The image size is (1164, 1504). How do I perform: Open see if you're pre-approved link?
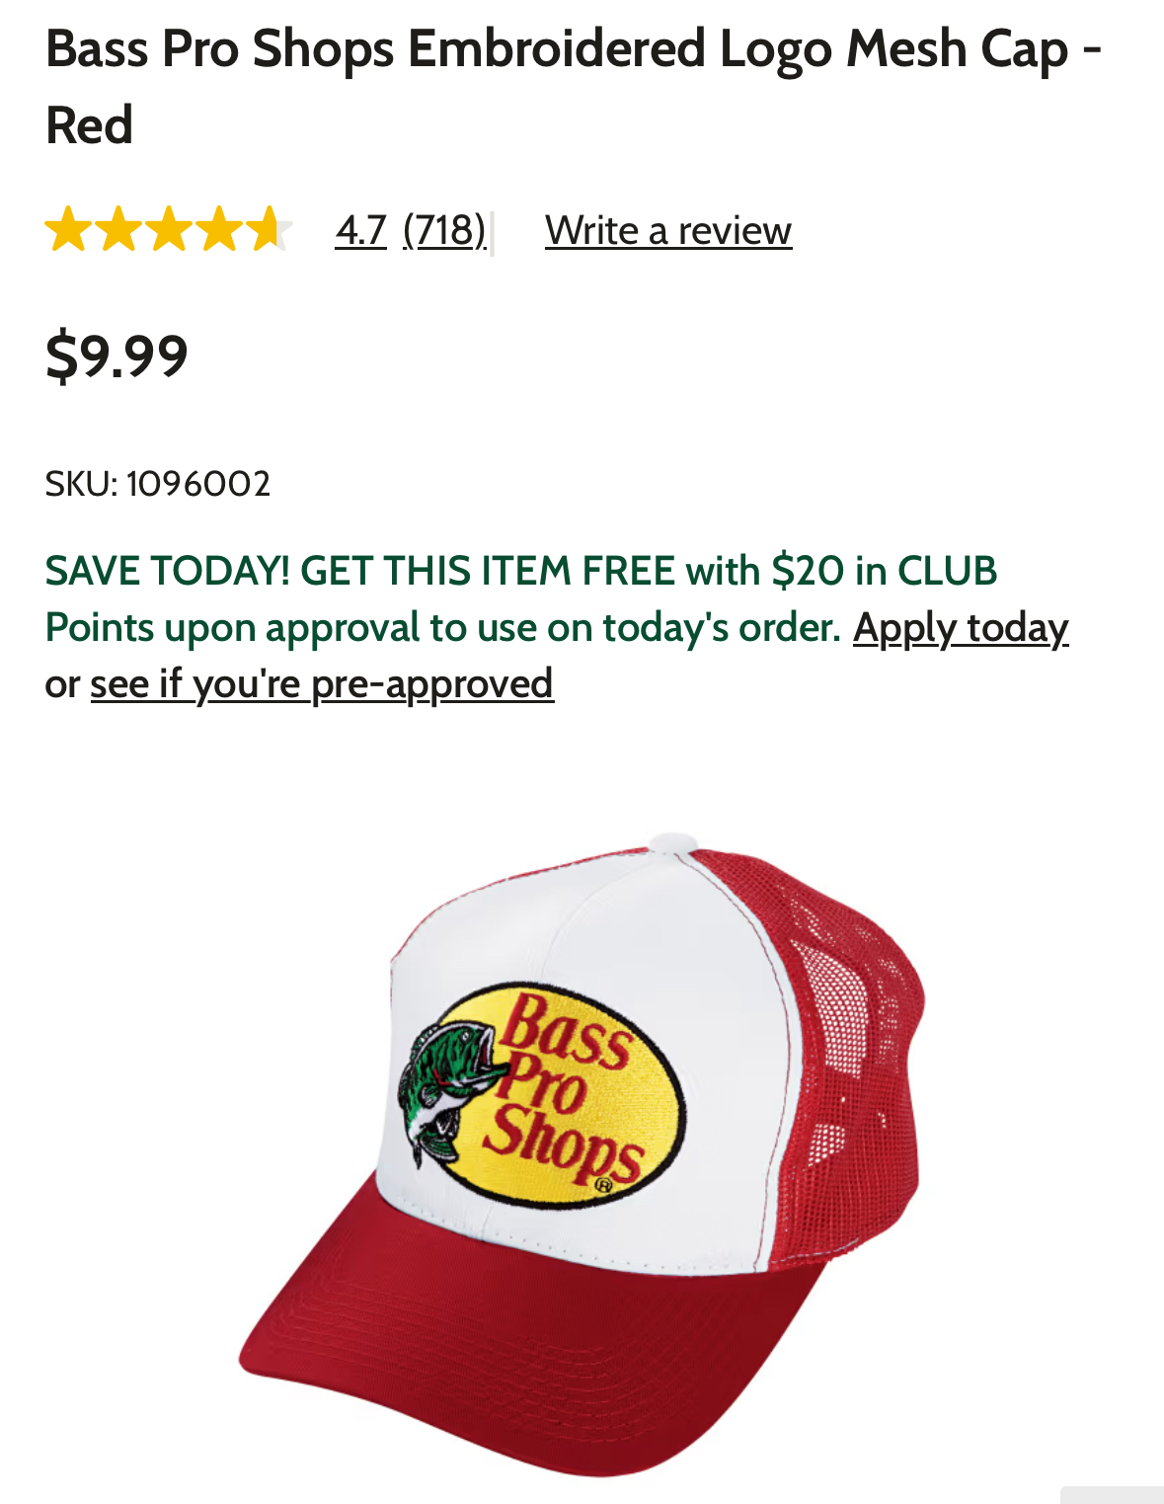[322, 684]
